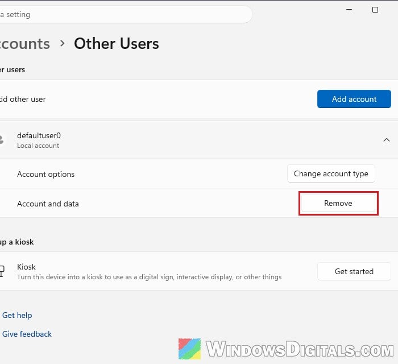Click the Account options label
This screenshot has height=364, width=398.
(45, 175)
